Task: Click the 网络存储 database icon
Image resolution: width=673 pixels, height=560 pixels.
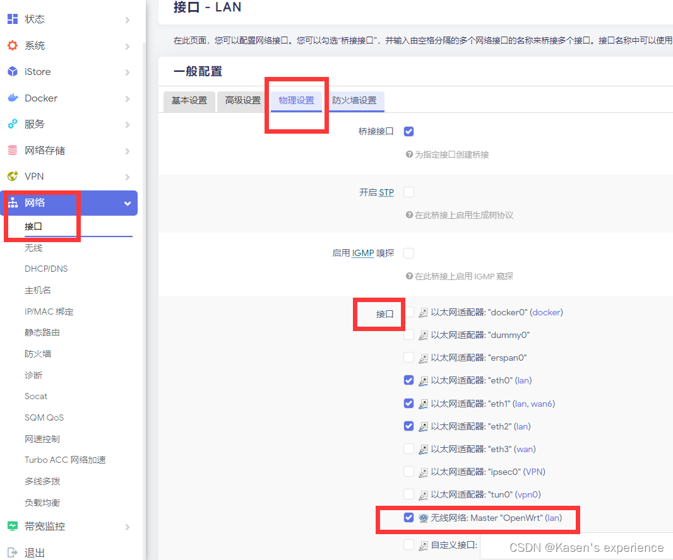Action: point(13,150)
